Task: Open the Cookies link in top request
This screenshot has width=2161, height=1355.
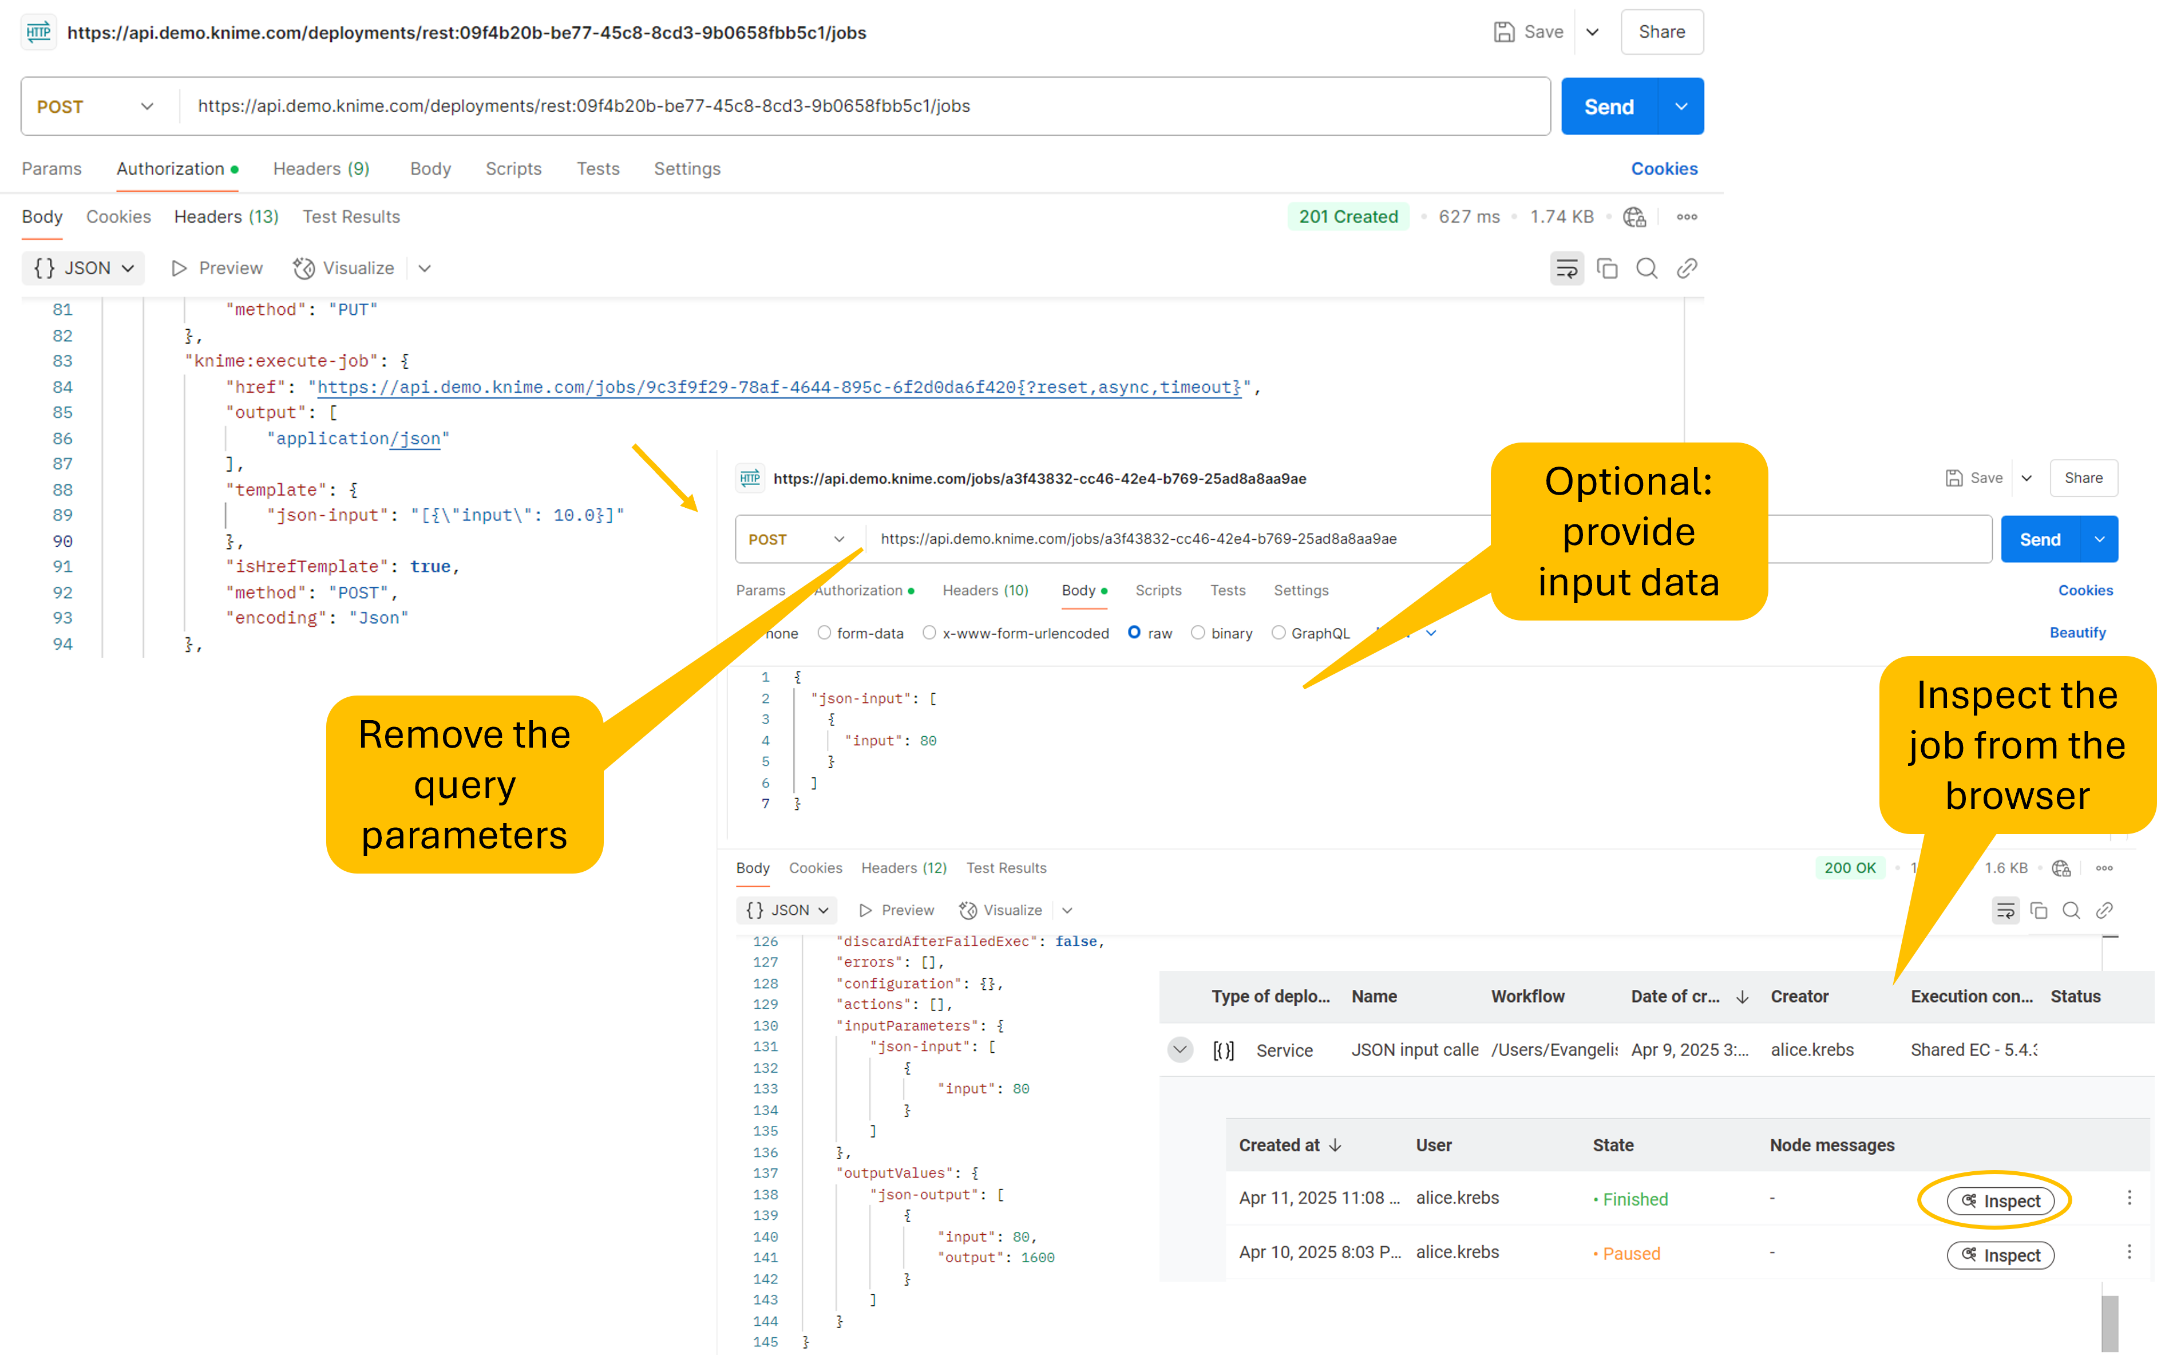Action: [x=1665, y=169]
